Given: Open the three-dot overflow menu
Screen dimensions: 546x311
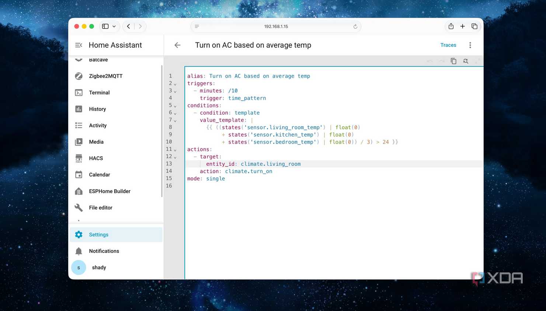Looking at the screenshot, I should tap(470, 45).
